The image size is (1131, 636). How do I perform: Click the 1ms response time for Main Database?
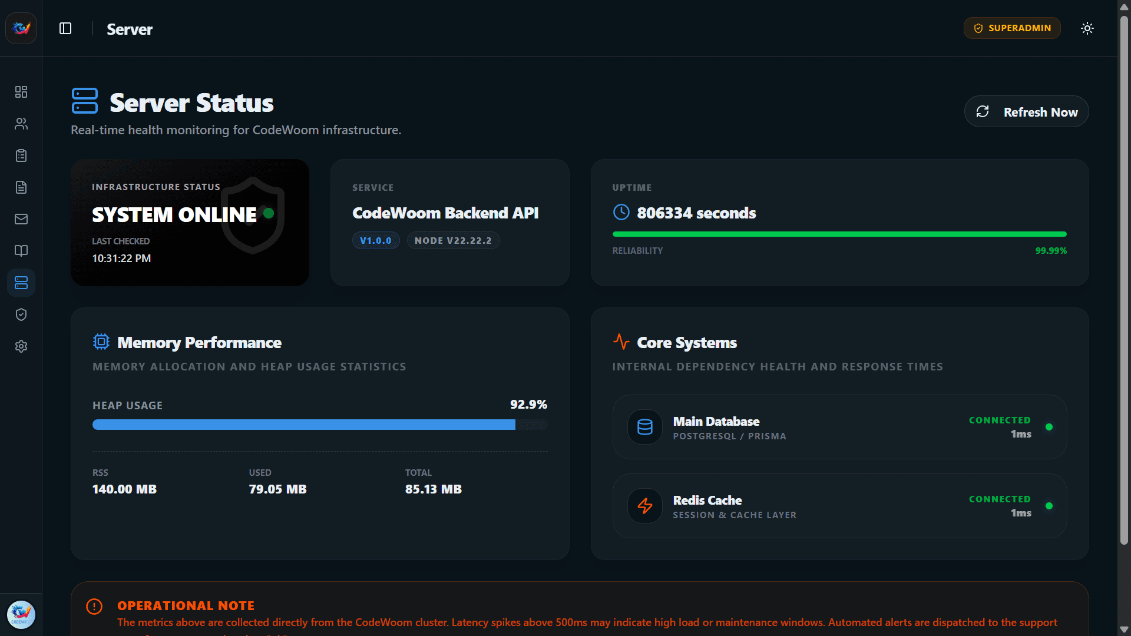pyautogui.click(x=1021, y=434)
